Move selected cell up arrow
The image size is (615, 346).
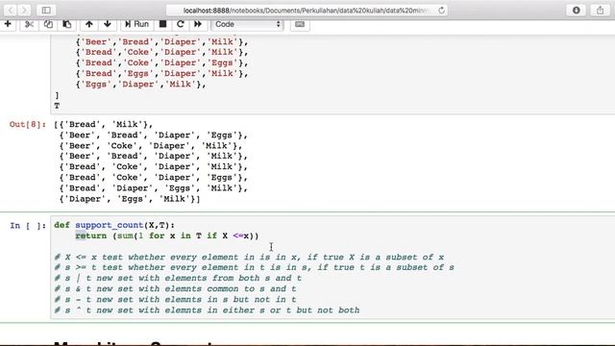click(x=89, y=24)
